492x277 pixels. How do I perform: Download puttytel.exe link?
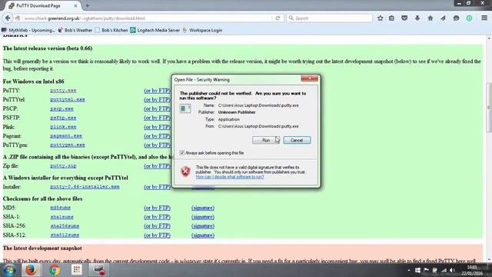click(x=68, y=99)
